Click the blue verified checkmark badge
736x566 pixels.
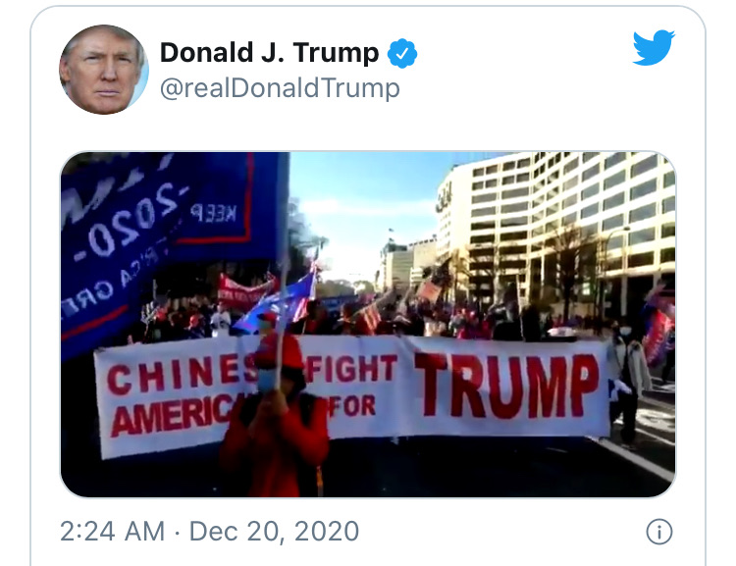(x=402, y=54)
